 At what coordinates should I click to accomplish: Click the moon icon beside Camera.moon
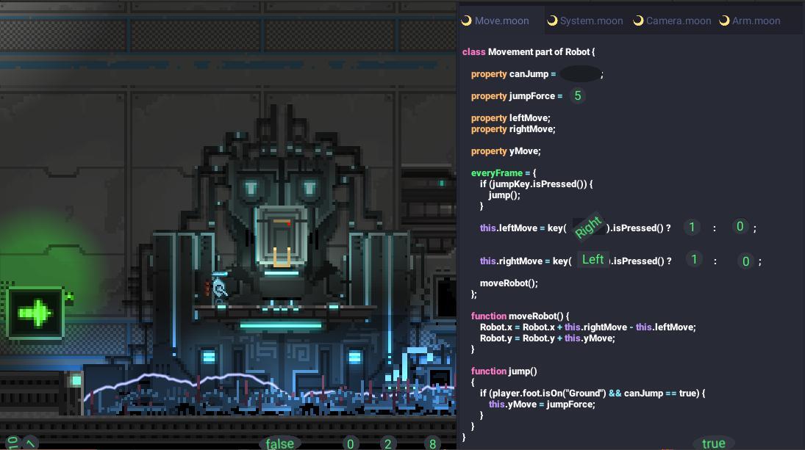click(638, 21)
